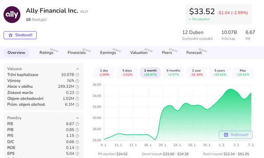Click info icon beside P/E ratio
Image resolution: width=264 pixels, height=158 pixels.
[77, 124]
